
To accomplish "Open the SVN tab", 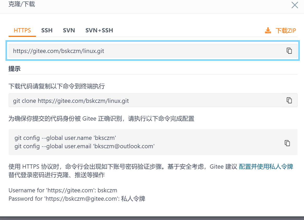I will click(69, 31).
